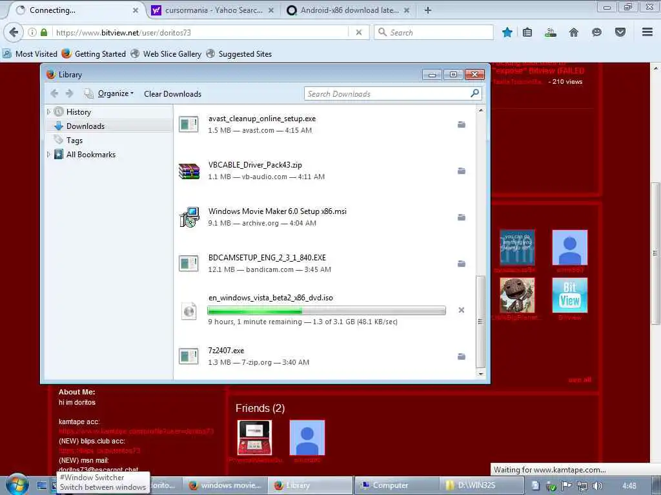The width and height of the screenshot is (661, 495).
Task: Open the Firefox hamburger menu
Action: click(647, 32)
